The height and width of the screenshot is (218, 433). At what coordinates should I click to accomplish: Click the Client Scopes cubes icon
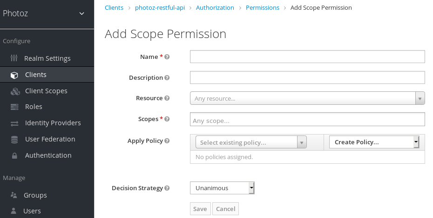(15, 91)
